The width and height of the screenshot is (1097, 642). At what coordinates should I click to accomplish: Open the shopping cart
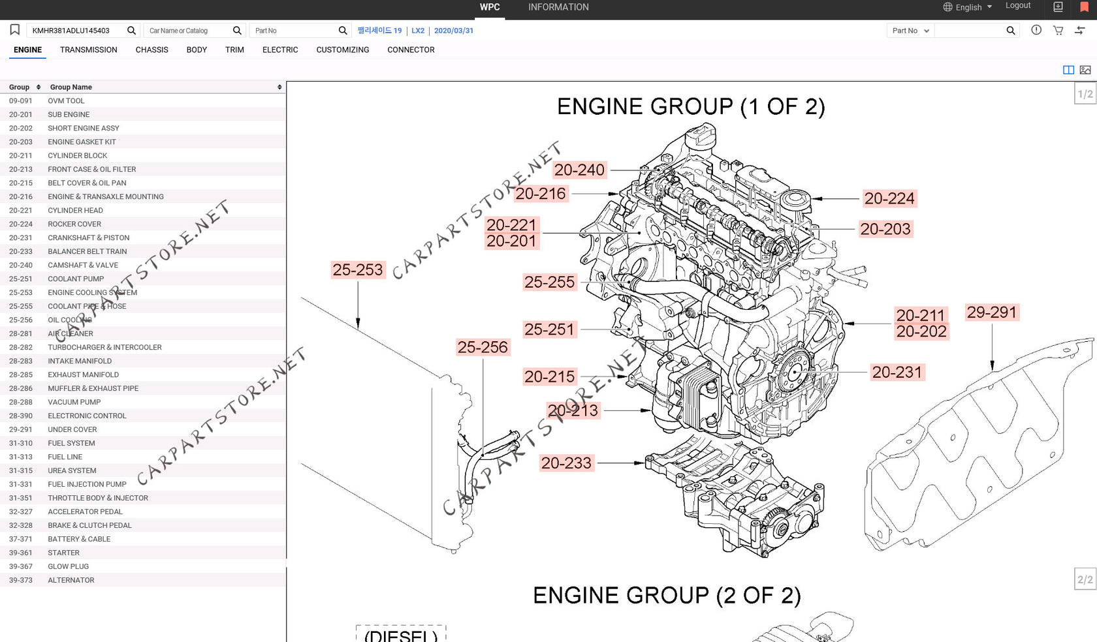(1057, 30)
